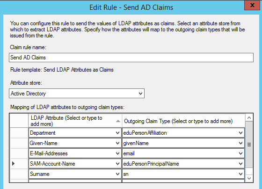
Task: Open the eduPersonPrincipalName claim type dropdown
Action: (x=240, y=164)
